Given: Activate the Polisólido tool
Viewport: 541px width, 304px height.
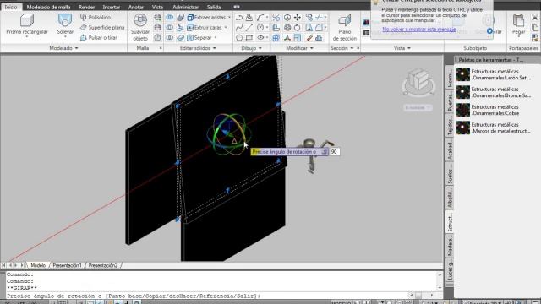Looking at the screenshot, I should [96, 17].
